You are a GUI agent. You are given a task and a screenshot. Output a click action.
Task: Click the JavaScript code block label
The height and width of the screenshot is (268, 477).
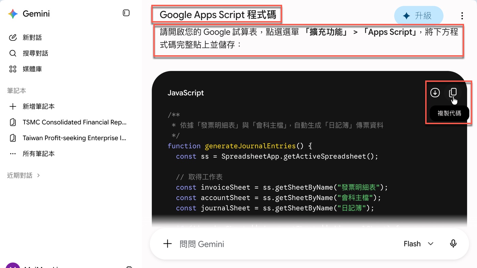[x=186, y=93]
